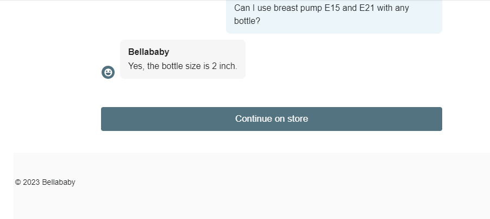Click the word "Bellababy" in the footer
490x219 pixels.
click(59, 182)
